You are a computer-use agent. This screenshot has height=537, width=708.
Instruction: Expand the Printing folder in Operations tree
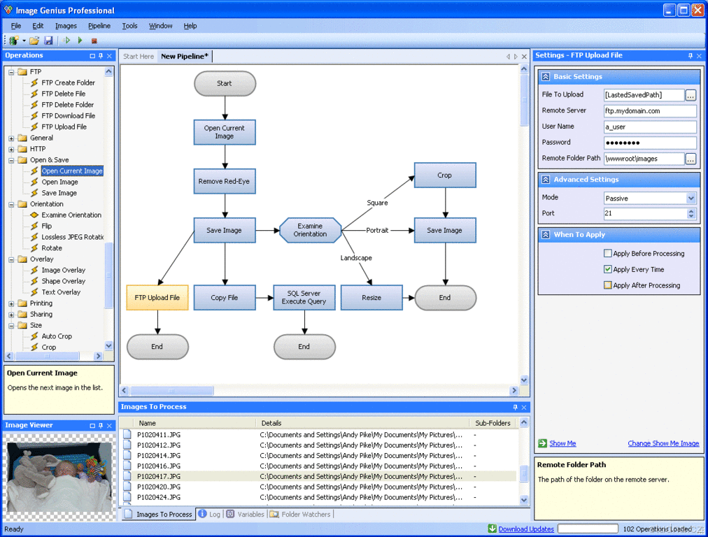point(11,303)
